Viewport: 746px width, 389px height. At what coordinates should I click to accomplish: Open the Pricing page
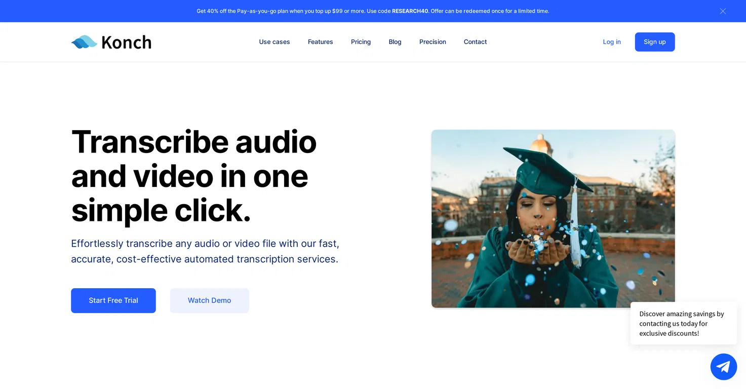361,42
